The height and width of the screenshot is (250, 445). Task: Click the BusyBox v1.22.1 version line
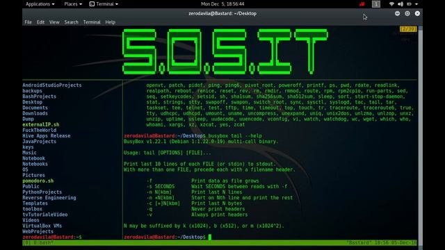[201, 142]
